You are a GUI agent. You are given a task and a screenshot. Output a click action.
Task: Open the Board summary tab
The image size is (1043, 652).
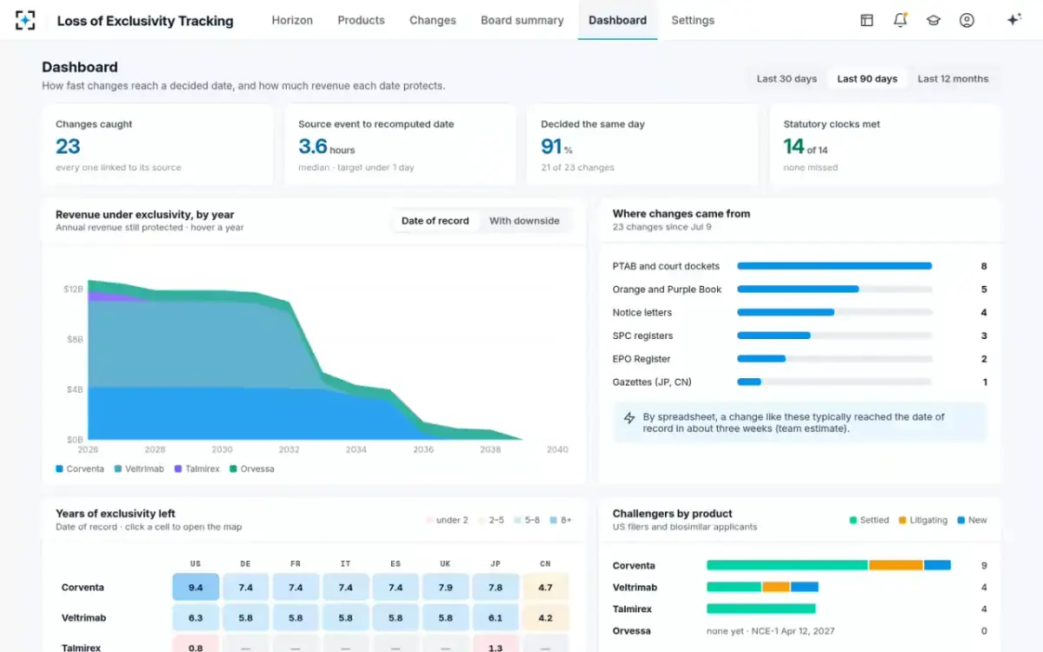click(x=522, y=20)
